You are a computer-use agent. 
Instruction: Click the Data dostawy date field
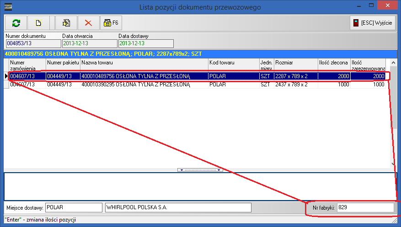145,43
